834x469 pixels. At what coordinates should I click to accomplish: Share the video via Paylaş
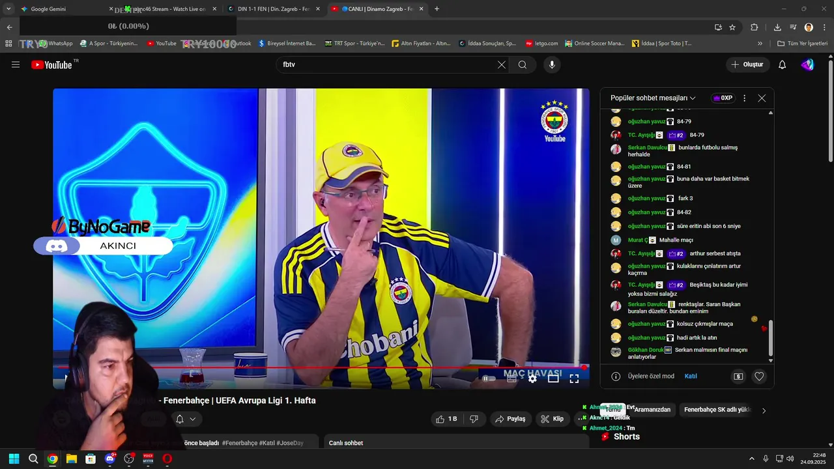[511, 419]
